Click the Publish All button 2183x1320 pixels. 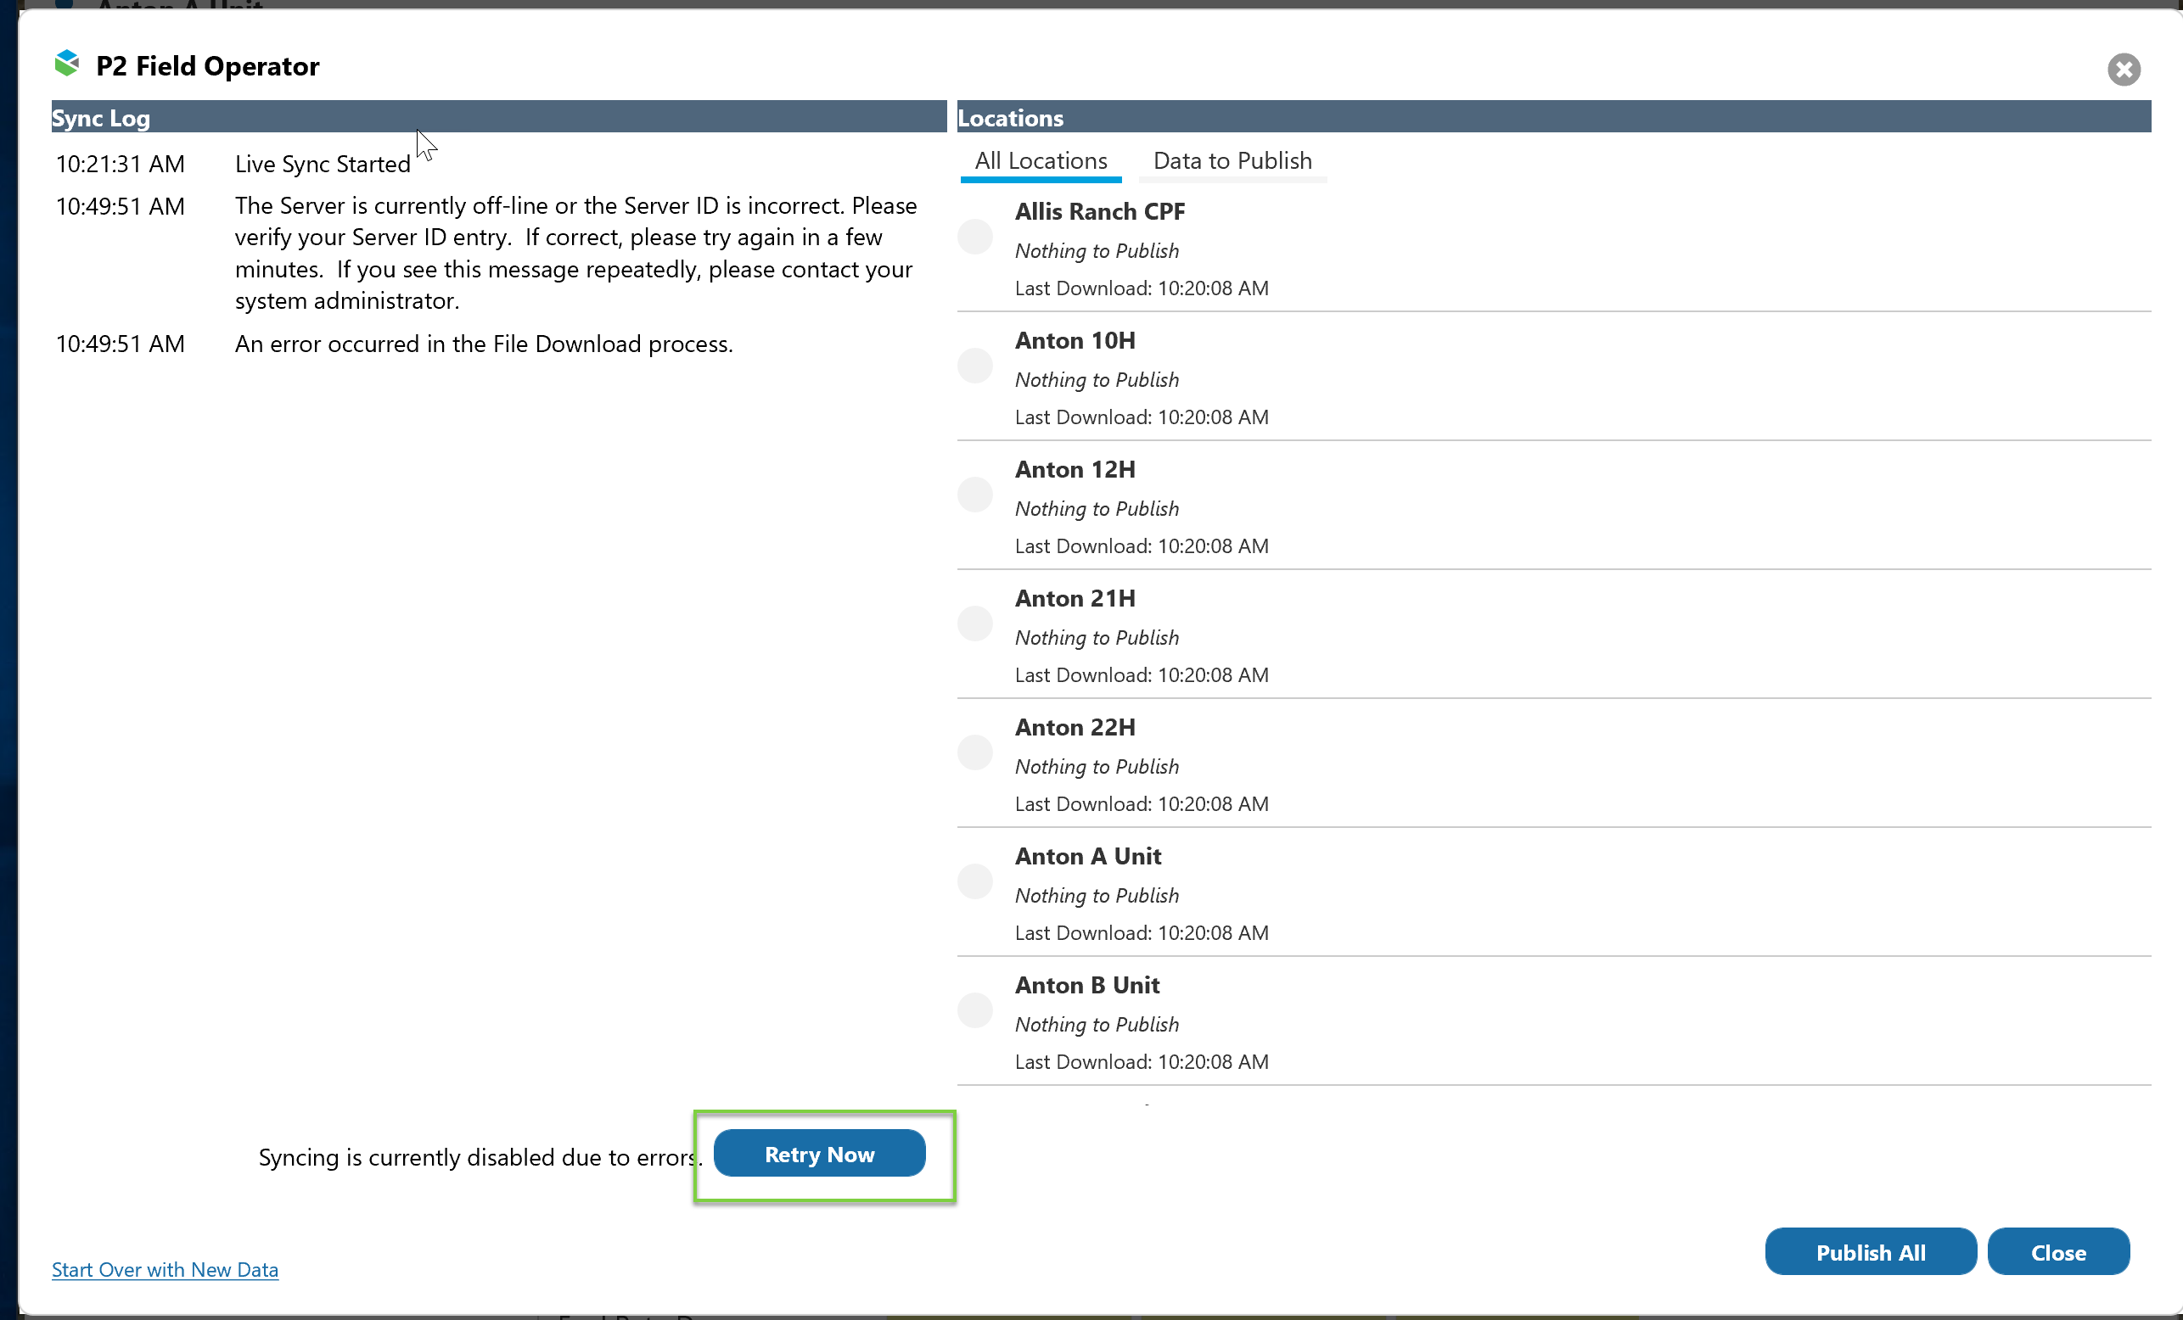coord(1869,1252)
